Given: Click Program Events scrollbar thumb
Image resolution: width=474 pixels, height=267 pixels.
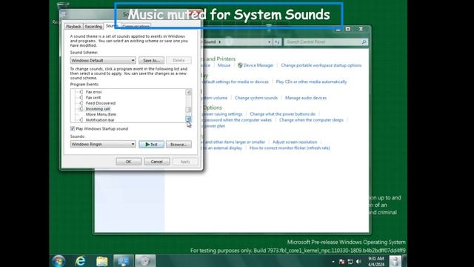Looking at the screenshot, I should tap(188, 109).
